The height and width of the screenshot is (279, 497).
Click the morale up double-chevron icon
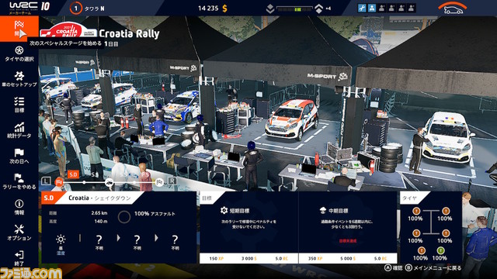click(x=319, y=9)
